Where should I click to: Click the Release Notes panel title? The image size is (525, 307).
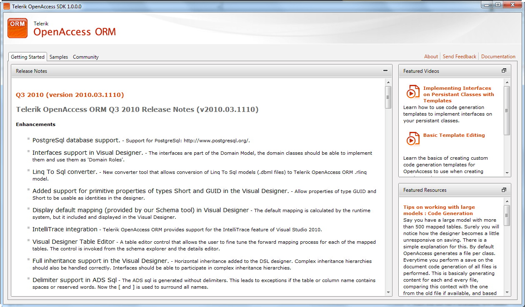(x=31, y=71)
